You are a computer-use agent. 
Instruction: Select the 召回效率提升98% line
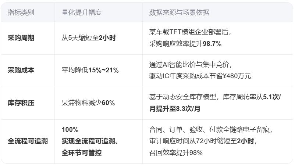pyautogui.click(x=176, y=152)
